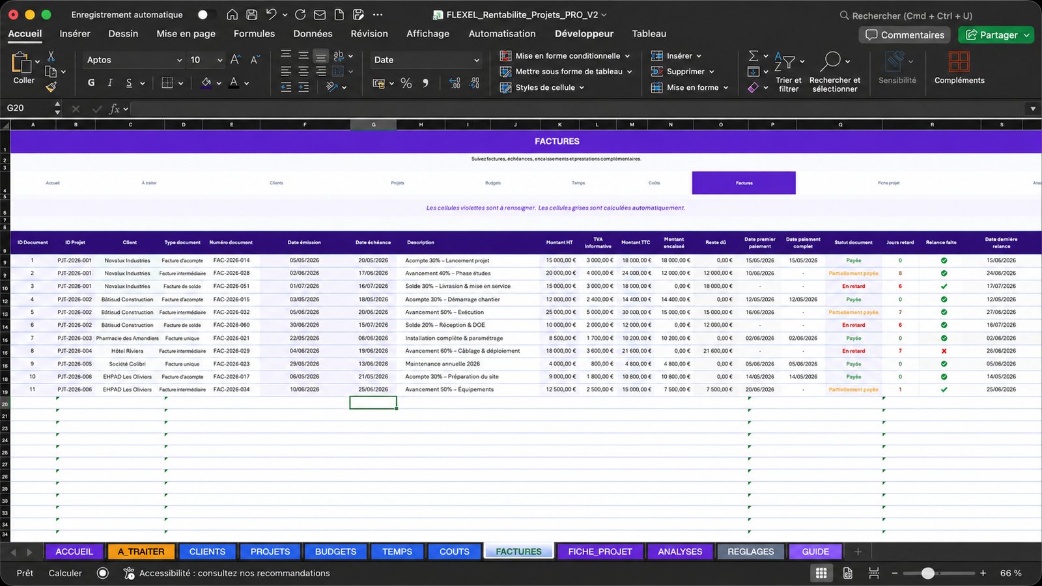
Task: Toggle Enregistrement automatique switch
Action: tap(207, 14)
